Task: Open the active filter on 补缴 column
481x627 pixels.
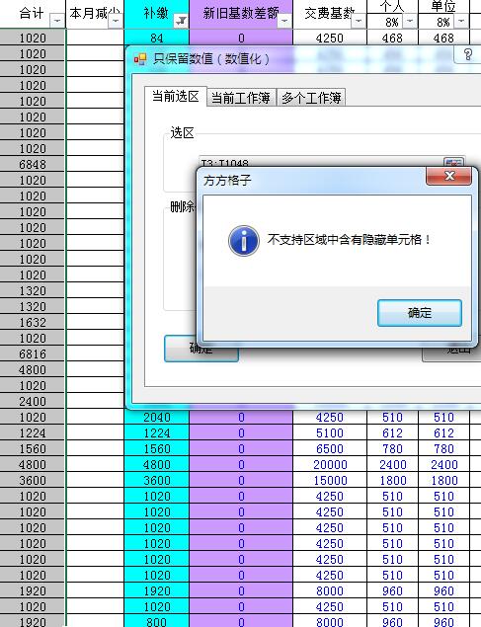Action: pos(181,21)
